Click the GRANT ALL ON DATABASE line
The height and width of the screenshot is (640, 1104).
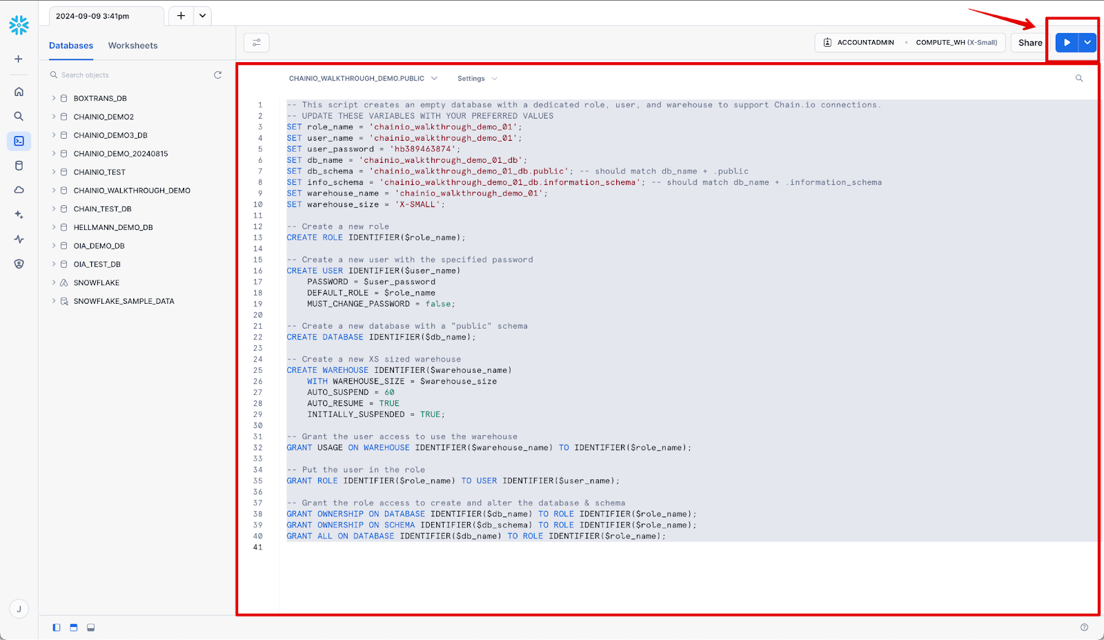pos(476,536)
